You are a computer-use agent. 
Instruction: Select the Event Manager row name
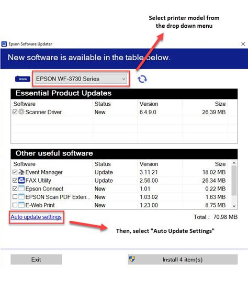(44, 172)
